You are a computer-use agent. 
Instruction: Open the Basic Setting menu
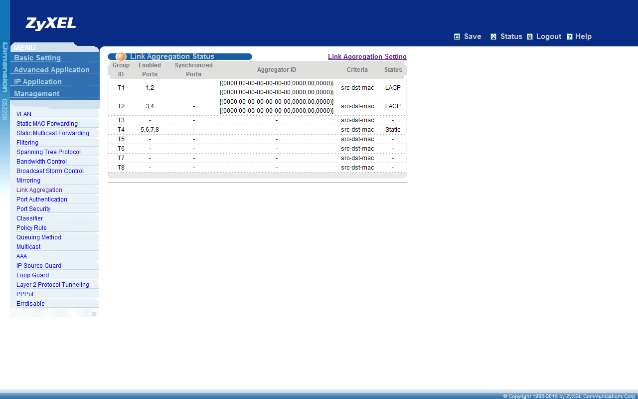point(37,58)
